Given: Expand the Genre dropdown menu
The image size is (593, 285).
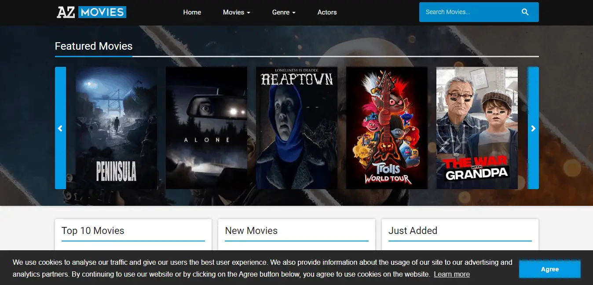Looking at the screenshot, I should tap(284, 12).
